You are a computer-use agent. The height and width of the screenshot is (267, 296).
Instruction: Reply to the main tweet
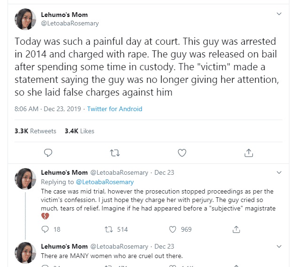[x=47, y=152]
